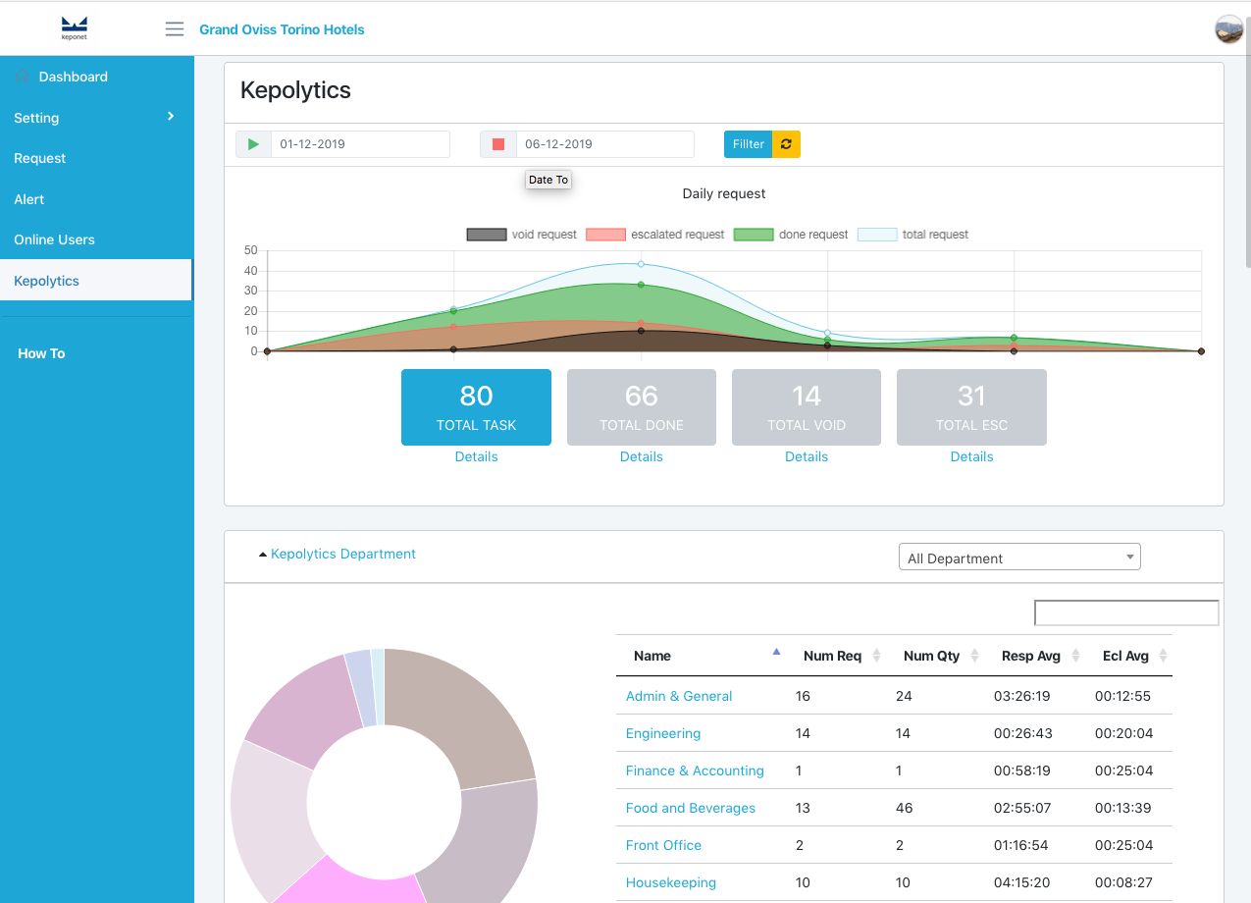
Task: Click the total request legend swatch
Action: [877, 235]
